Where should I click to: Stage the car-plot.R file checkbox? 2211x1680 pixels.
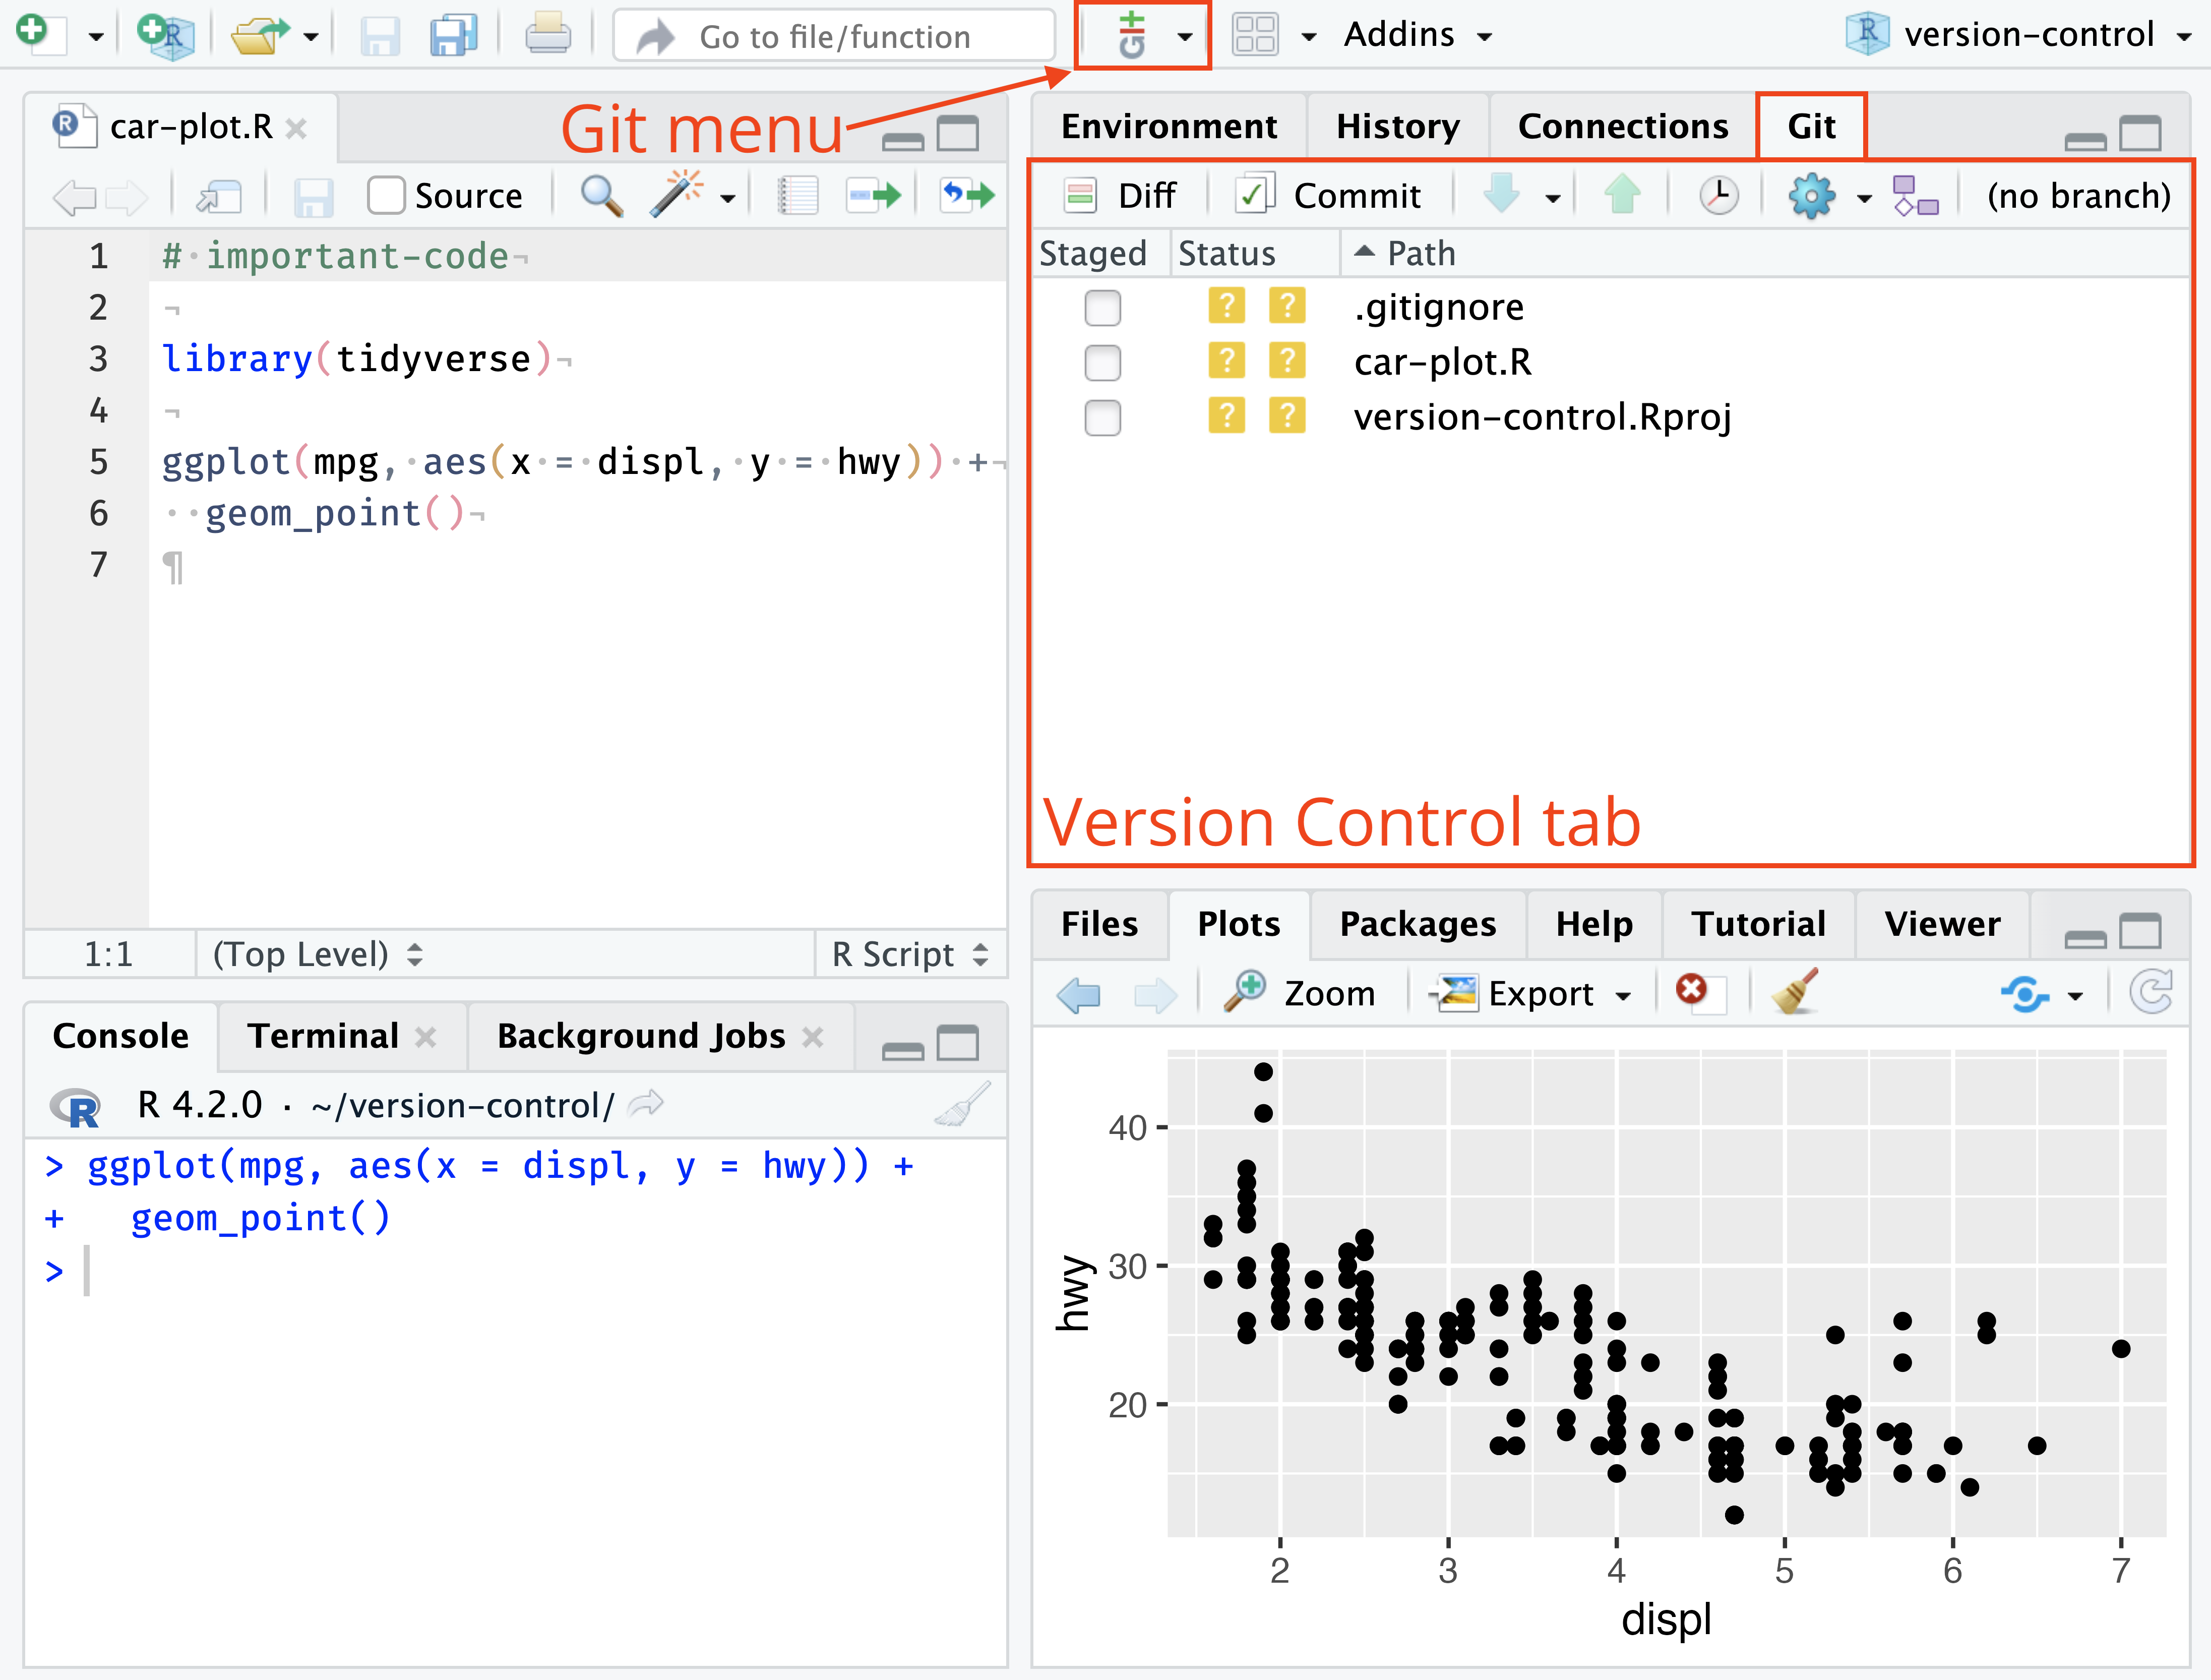click(1102, 362)
